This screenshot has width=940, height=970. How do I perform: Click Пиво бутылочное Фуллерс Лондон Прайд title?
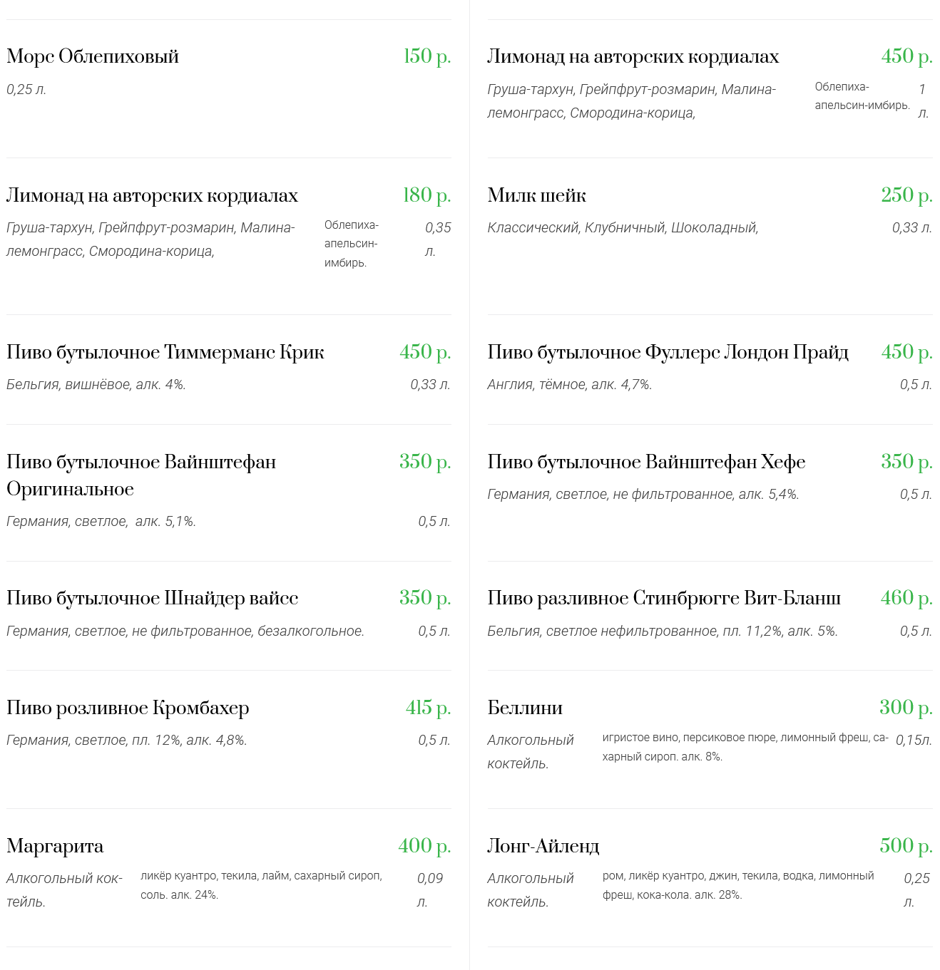tap(668, 352)
